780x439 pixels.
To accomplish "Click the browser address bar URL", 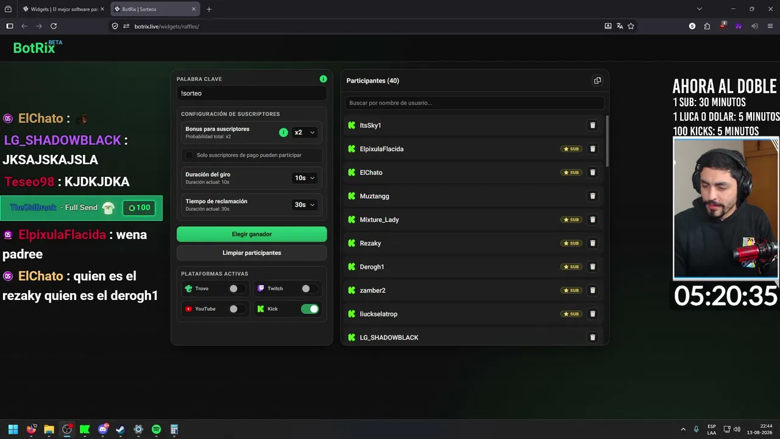I will (x=167, y=26).
